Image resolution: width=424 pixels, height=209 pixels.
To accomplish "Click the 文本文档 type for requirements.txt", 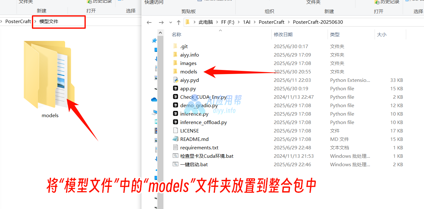I will point(340,147).
